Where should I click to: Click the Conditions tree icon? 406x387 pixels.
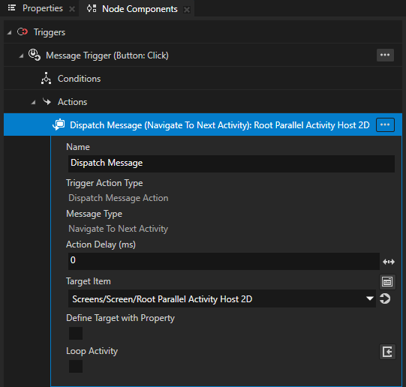click(x=46, y=79)
